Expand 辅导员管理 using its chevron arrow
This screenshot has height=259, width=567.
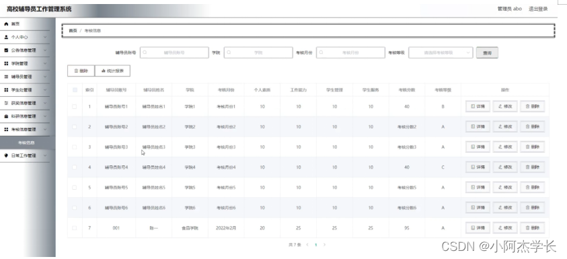(45, 77)
